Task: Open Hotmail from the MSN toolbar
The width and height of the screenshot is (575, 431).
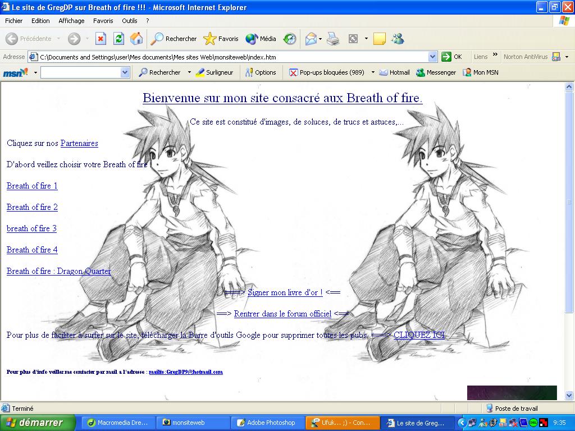Action: (x=394, y=72)
